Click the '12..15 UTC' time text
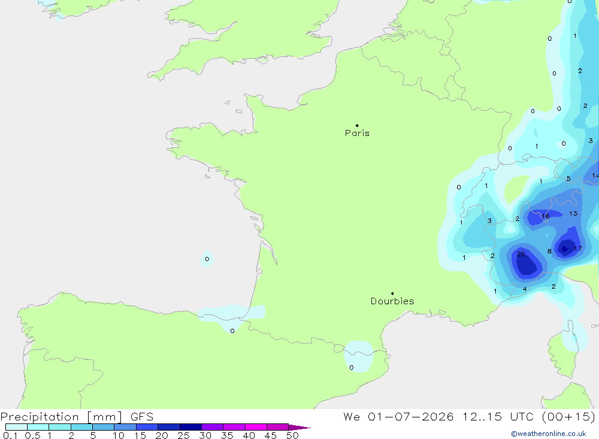 (x=498, y=416)
